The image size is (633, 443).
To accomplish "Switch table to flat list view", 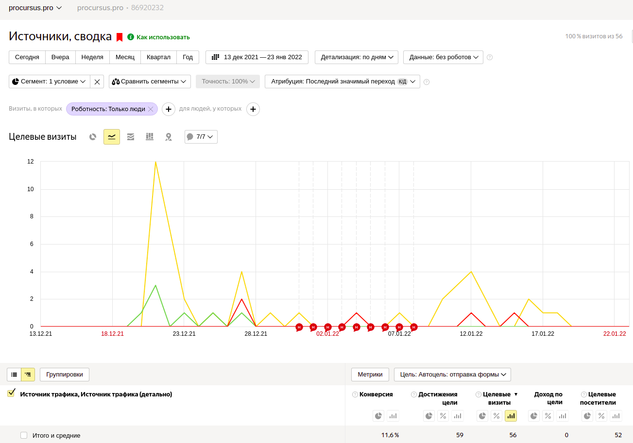I will pos(14,375).
